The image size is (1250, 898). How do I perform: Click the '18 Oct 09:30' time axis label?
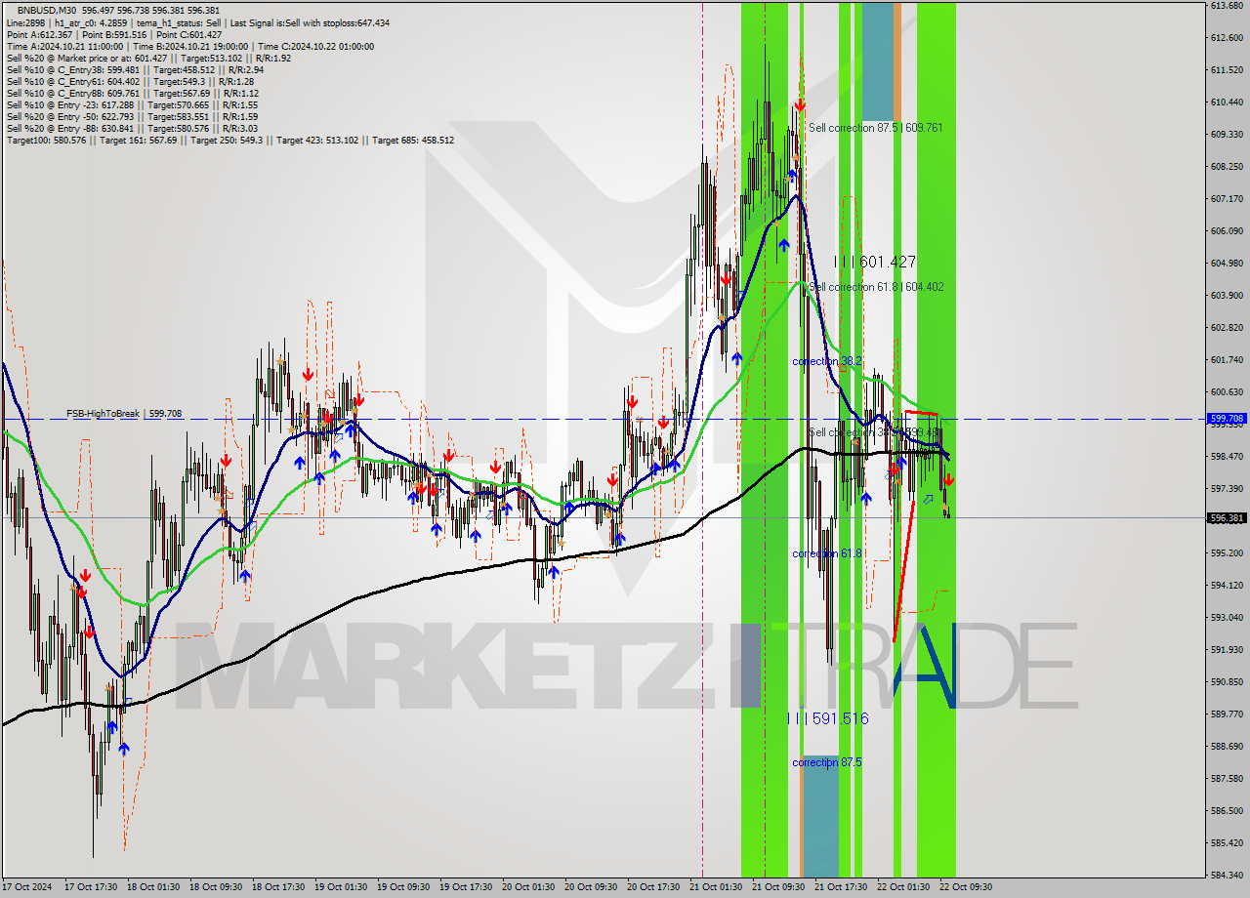pos(216,887)
